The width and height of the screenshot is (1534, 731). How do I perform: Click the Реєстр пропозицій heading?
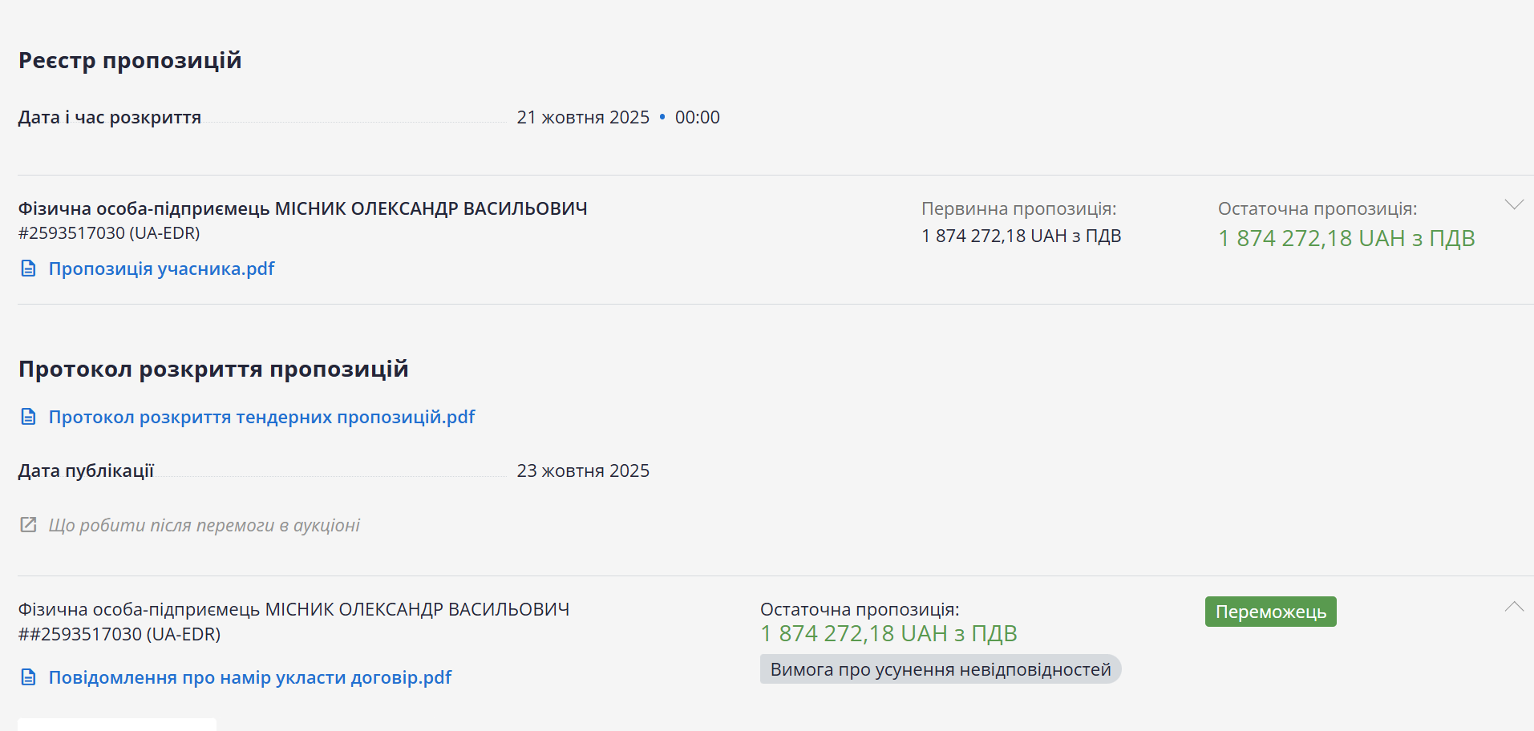[x=130, y=60]
